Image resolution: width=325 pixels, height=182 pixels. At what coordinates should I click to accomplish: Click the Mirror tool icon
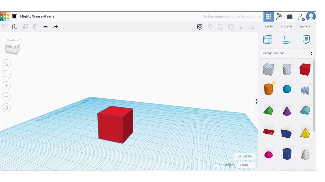point(251,27)
